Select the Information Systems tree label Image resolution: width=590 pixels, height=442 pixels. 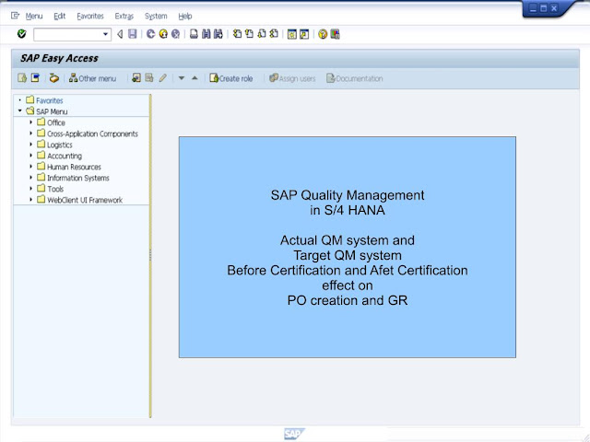(x=77, y=178)
